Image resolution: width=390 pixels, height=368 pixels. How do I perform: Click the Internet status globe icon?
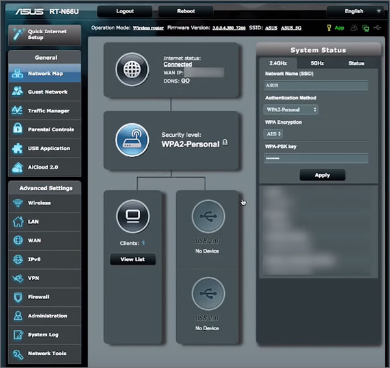point(133,70)
